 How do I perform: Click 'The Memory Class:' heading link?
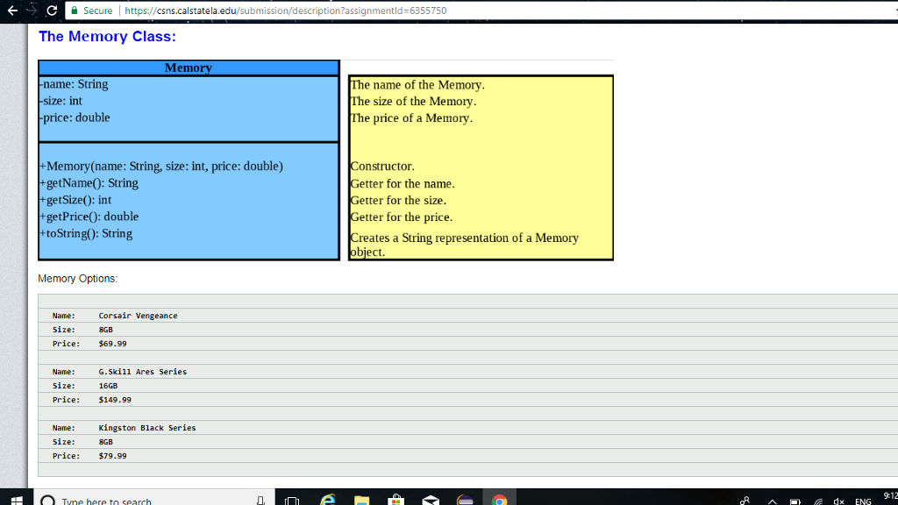point(107,36)
